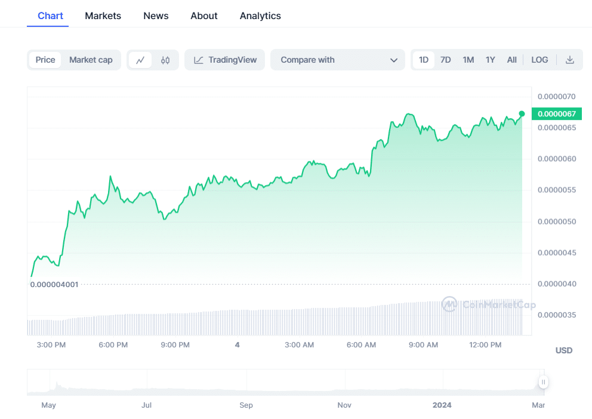Screen dimensions: 592x419
Task: View the 7D timeframe
Action: tap(445, 60)
